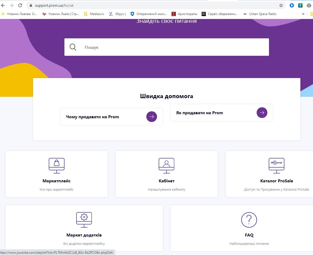Image resolution: width=313 pixels, height=255 pixels.
Task: Click the blue extension icon in the toolbar
Action: [x=292, y=5]
